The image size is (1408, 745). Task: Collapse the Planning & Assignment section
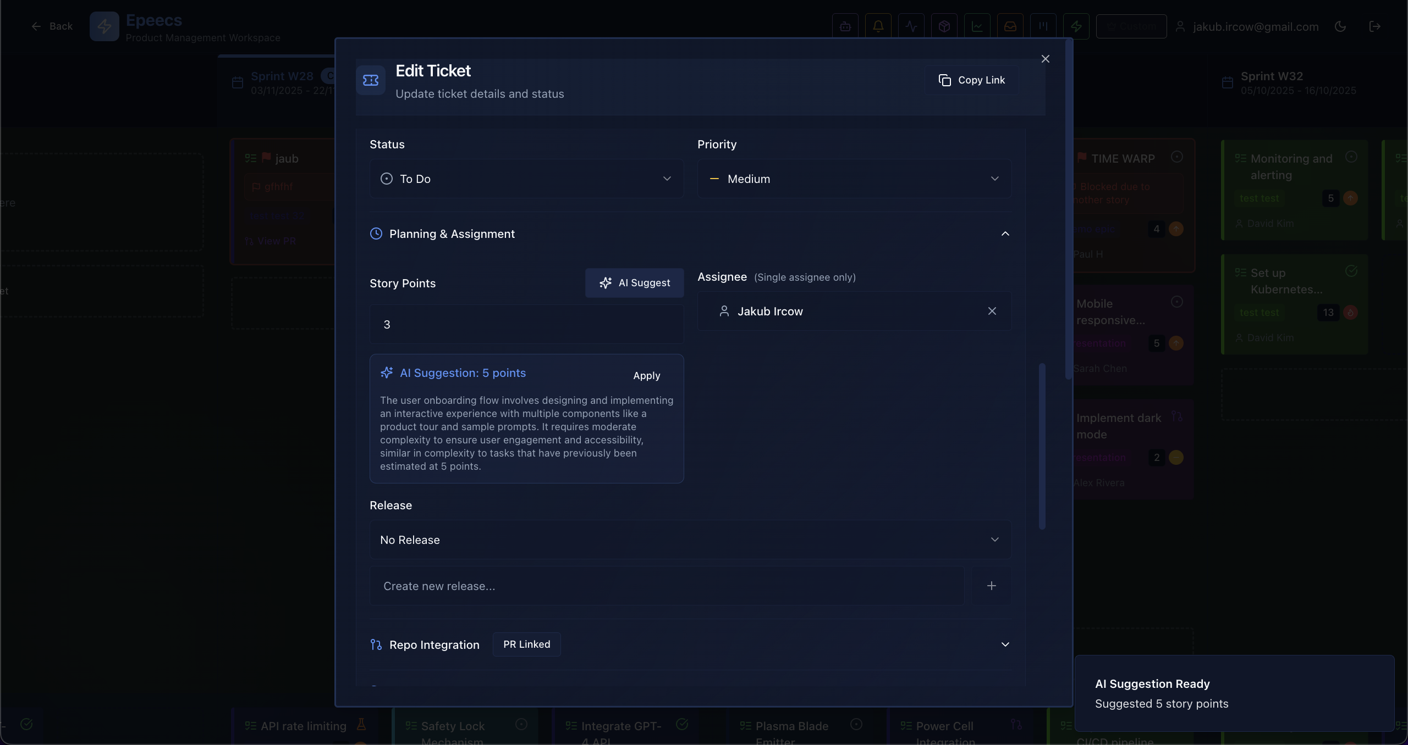point(1005,234)
